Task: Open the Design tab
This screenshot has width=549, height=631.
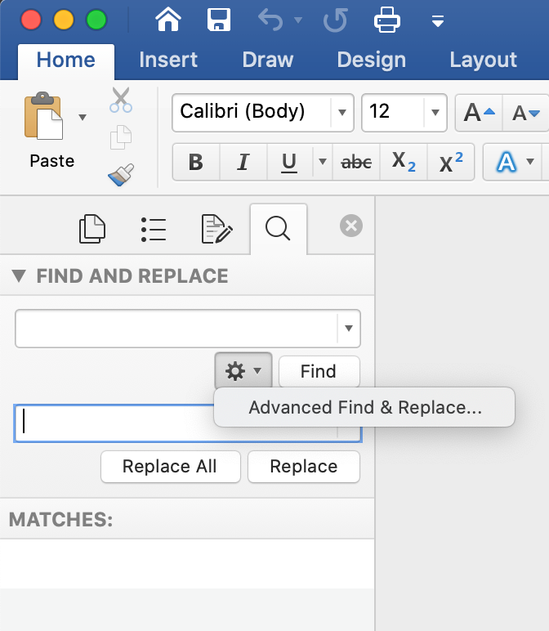Action: 371,60
